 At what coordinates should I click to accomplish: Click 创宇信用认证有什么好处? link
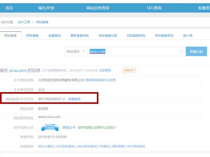[97, 127]
